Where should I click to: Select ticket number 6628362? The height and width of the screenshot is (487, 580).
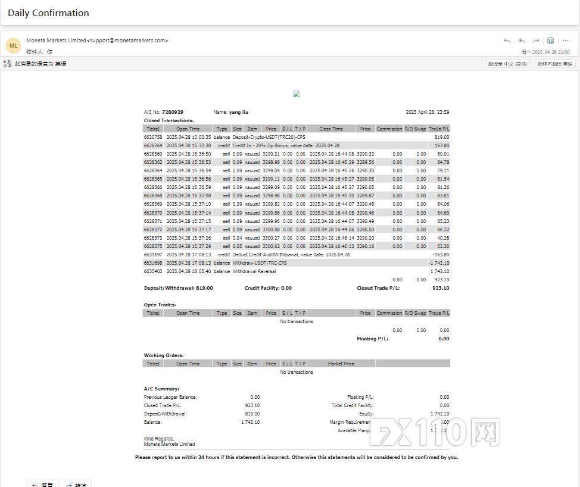click(x=153, y=162)
